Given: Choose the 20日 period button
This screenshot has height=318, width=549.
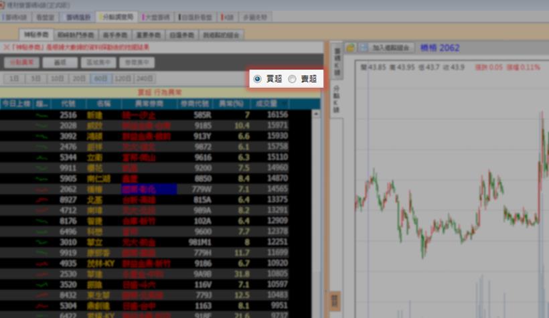Looking at the screenshot, I should click(79, 78).
